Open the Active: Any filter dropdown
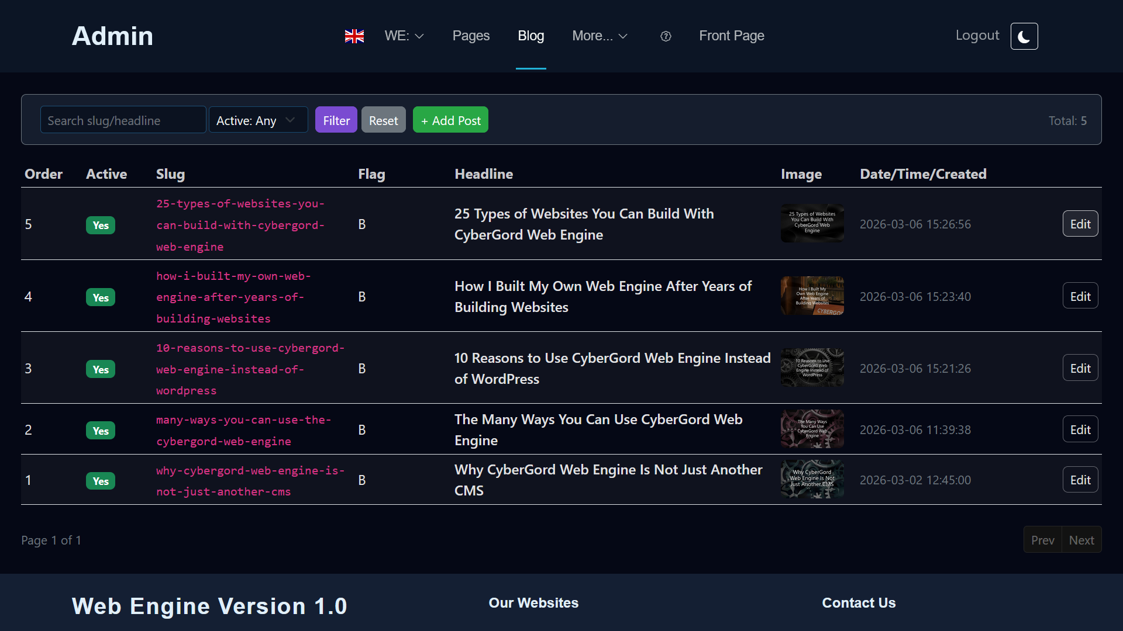 tap(258, 120)
